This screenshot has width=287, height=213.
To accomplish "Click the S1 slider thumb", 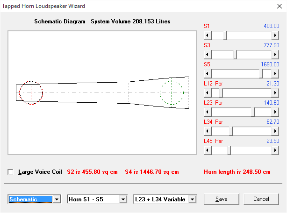I will pos(225,35).
